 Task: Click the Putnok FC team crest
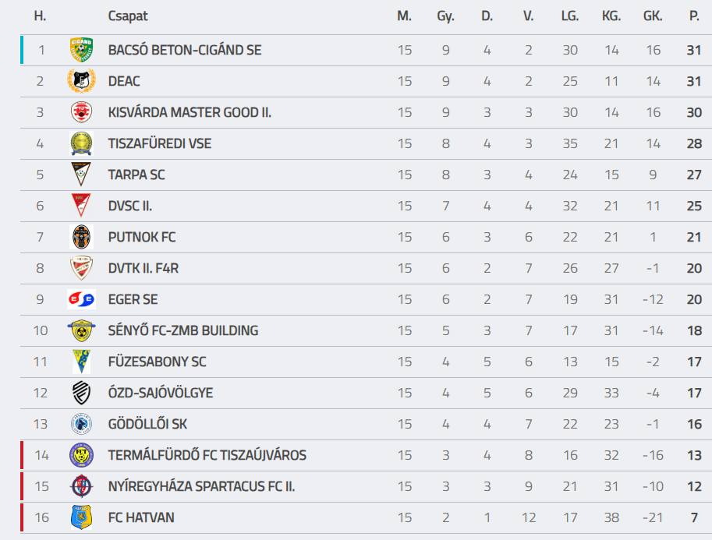(81, 237)
